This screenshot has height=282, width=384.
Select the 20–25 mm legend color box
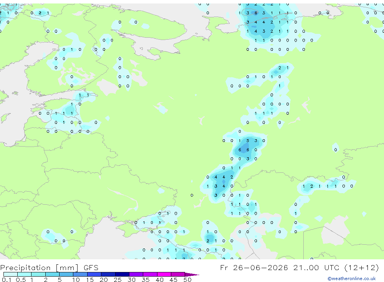click(108, 274)
